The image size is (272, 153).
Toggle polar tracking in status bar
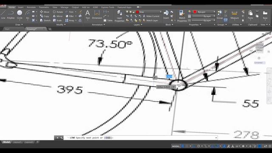pos(198,146)
